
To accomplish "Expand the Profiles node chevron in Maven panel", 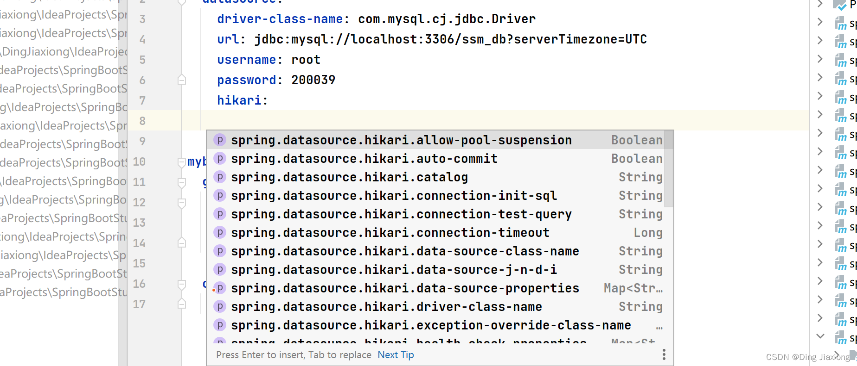I will tap(820, 4).
